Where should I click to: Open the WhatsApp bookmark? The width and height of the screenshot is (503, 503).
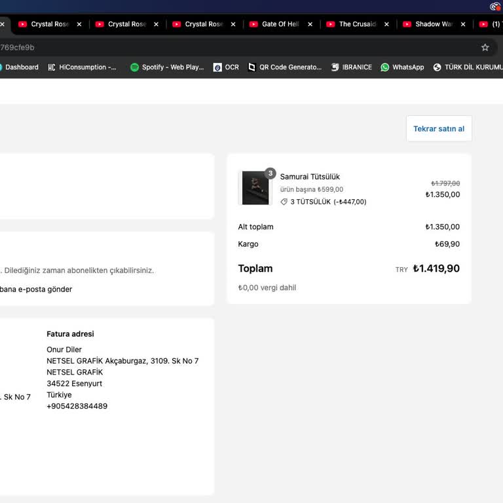[402, 67]
